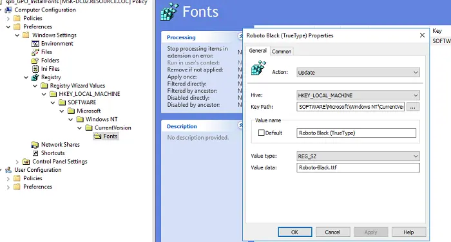Collapse the Windows Settings node
This screenshot has height=242, width=451.
(x=17, y=35)
